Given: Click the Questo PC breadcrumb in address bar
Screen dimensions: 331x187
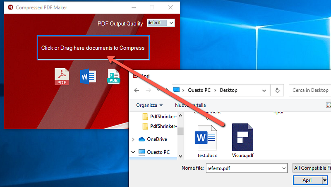Looking at the screenshot, I should tap(199, 90).
